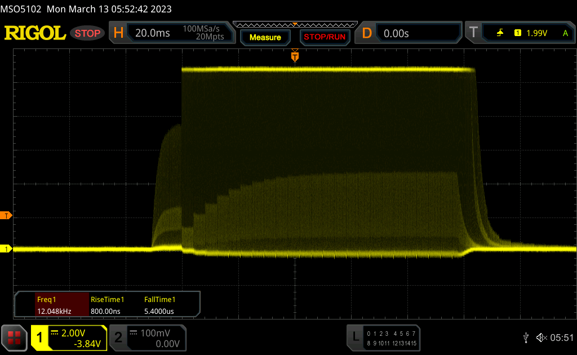Image resolution: width=577 pixels, height=355 pixels.
Task: Open the red grid function menu icon
Action: click(14, 338)
